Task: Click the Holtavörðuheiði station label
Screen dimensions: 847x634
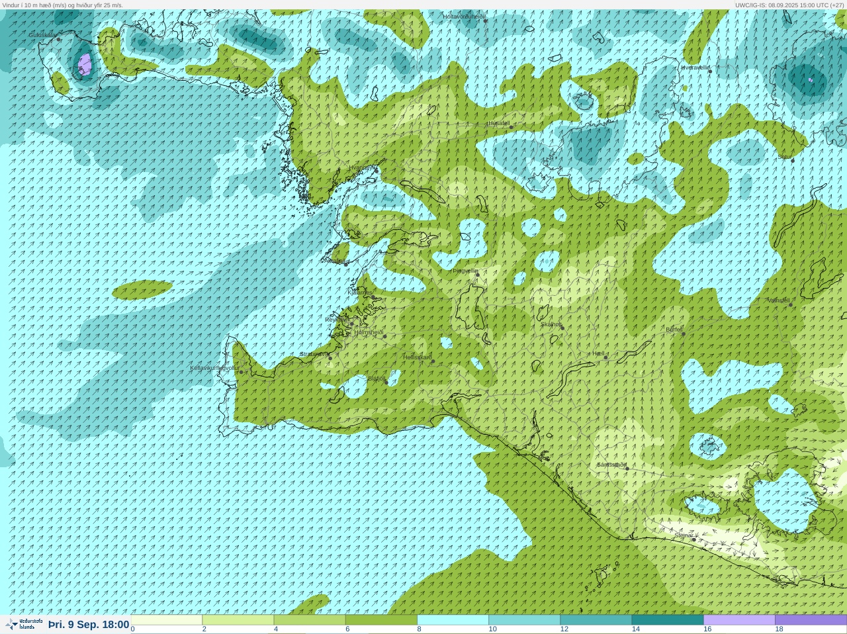Action: click(464, 17)
